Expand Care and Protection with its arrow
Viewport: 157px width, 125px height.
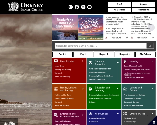coord(118,63)
